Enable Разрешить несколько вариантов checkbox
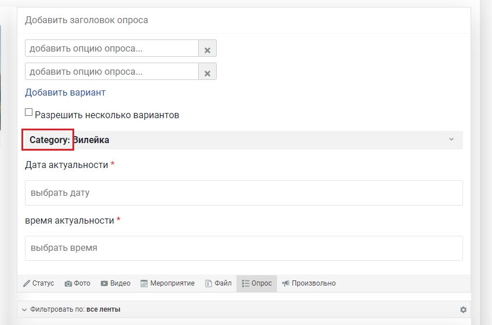The width and height of the screenshot is (492, 325). pos(29,113)
